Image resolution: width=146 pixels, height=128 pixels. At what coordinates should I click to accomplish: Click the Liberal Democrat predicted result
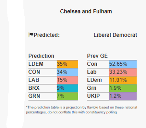click(x=116, y=35)
